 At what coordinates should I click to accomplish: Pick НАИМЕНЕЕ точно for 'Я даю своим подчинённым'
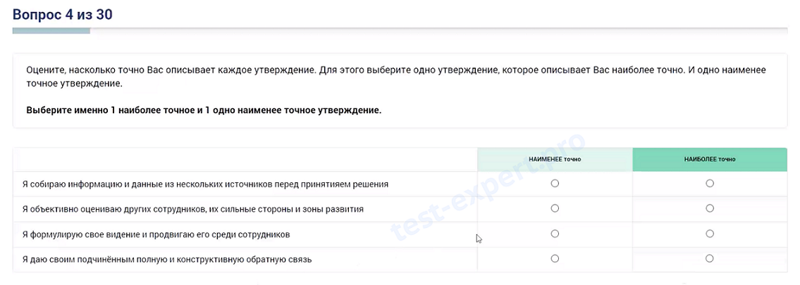555,259
